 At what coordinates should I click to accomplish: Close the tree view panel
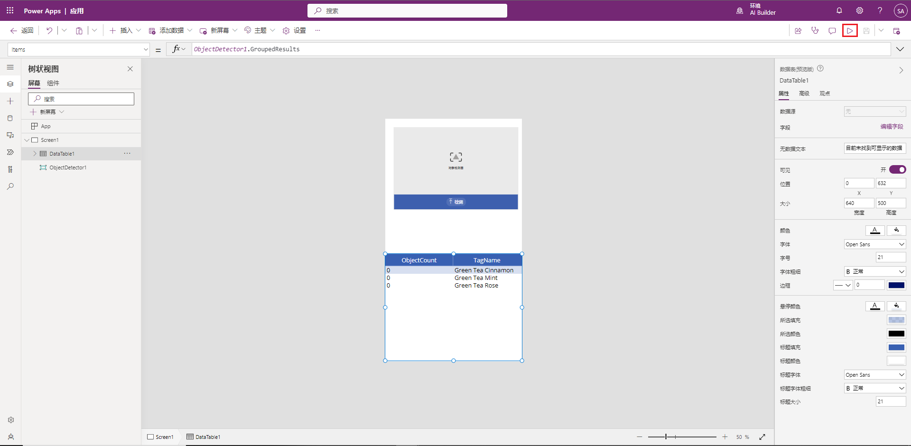coord(130,69)
